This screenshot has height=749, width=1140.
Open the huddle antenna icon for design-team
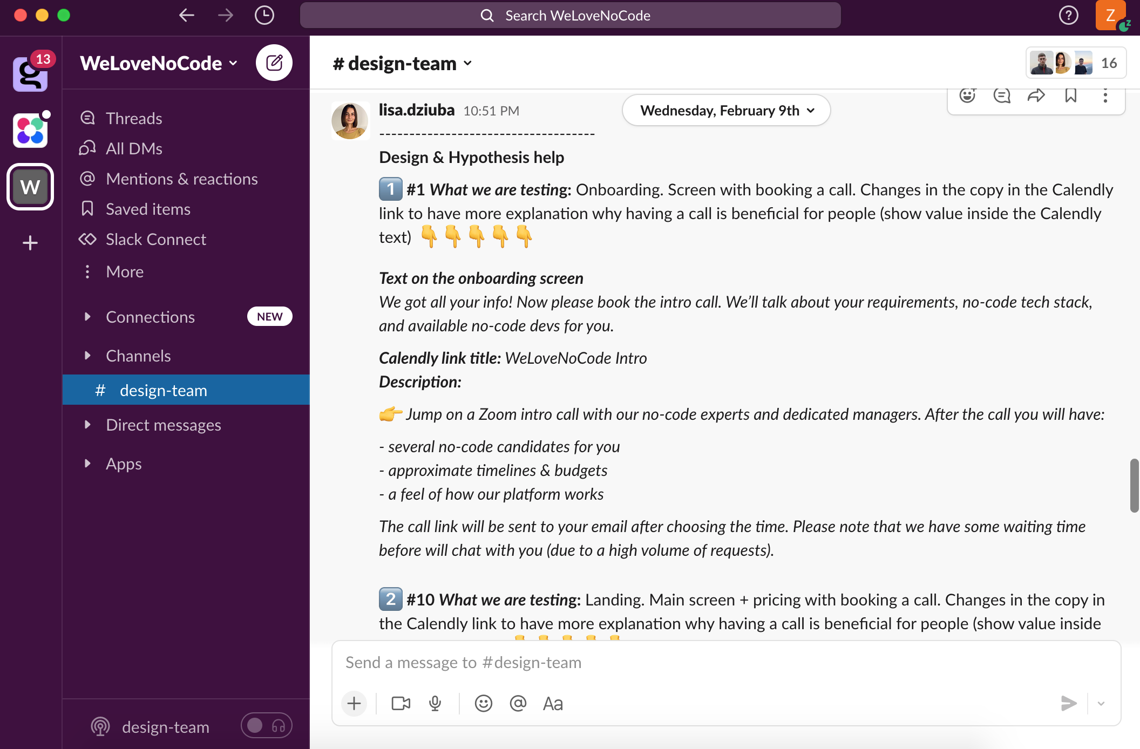tap(100, 726)
